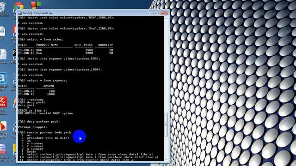Click the unit price value 2200
This screenshot has width=296, height=166.
click(89, 53)
